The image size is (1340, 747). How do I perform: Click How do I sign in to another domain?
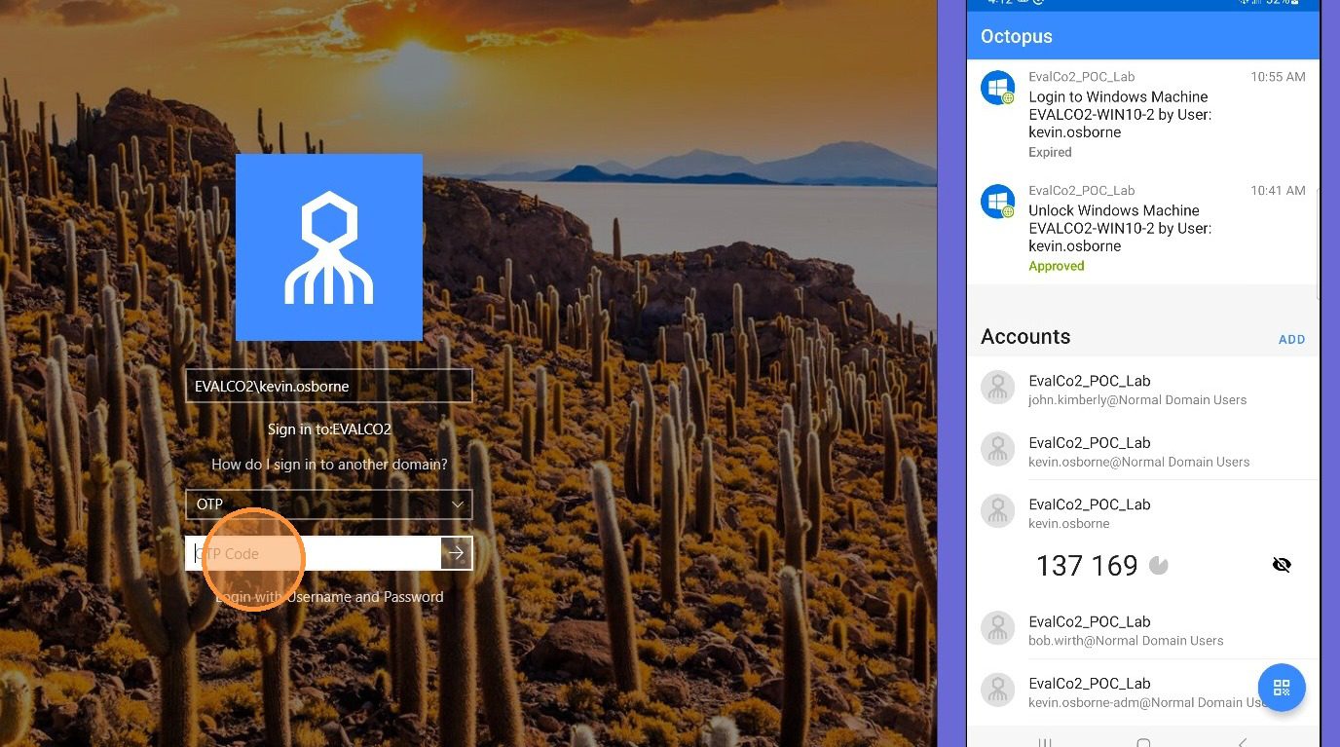point(329,465)
